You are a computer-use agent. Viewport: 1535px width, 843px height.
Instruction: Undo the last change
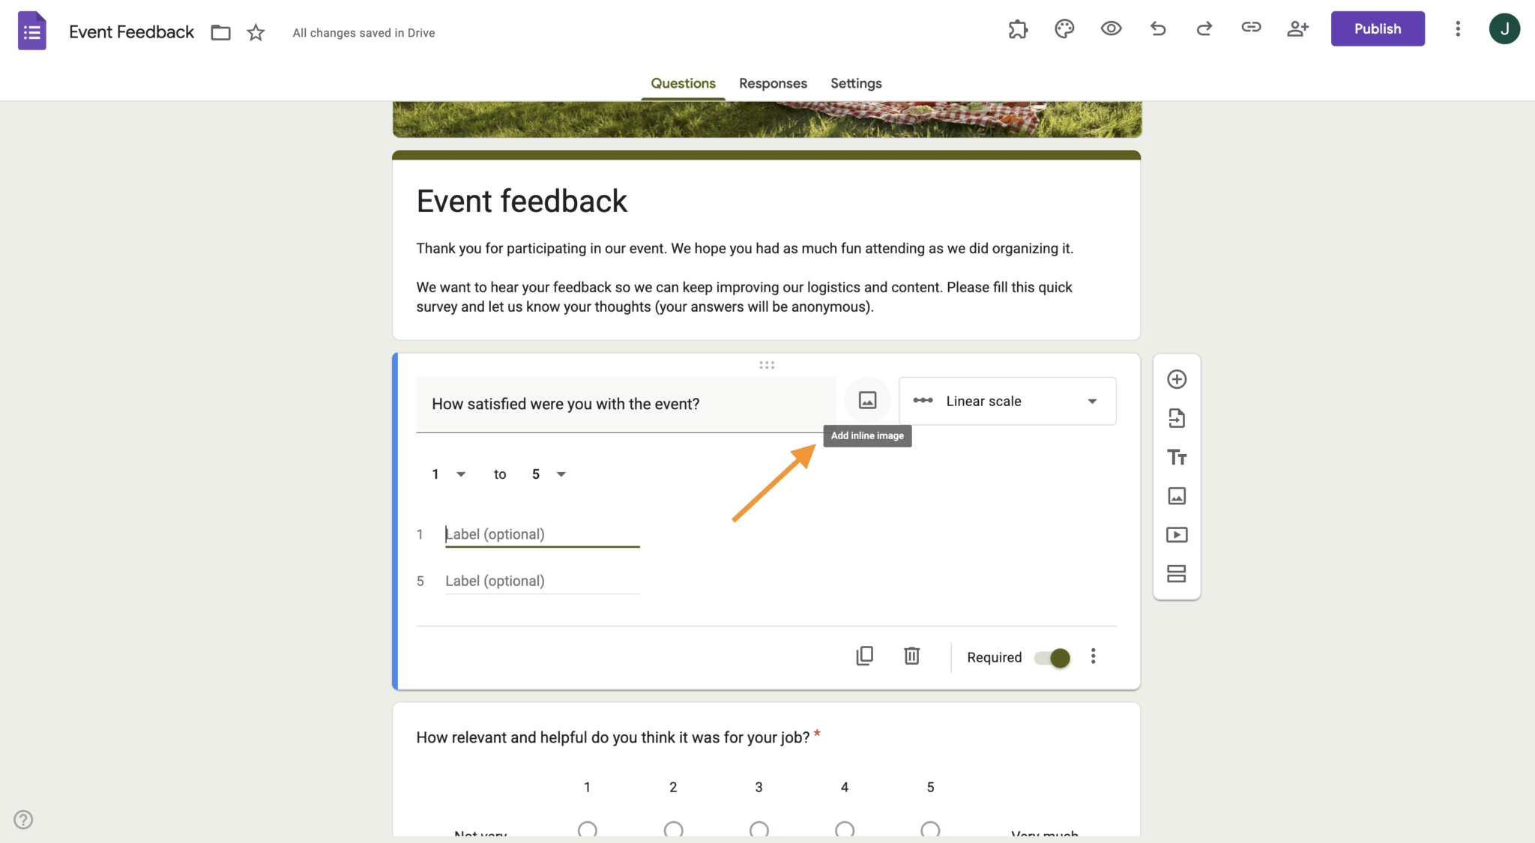coord(1157,28)
